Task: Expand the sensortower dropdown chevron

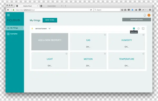Action: [50, 28]
